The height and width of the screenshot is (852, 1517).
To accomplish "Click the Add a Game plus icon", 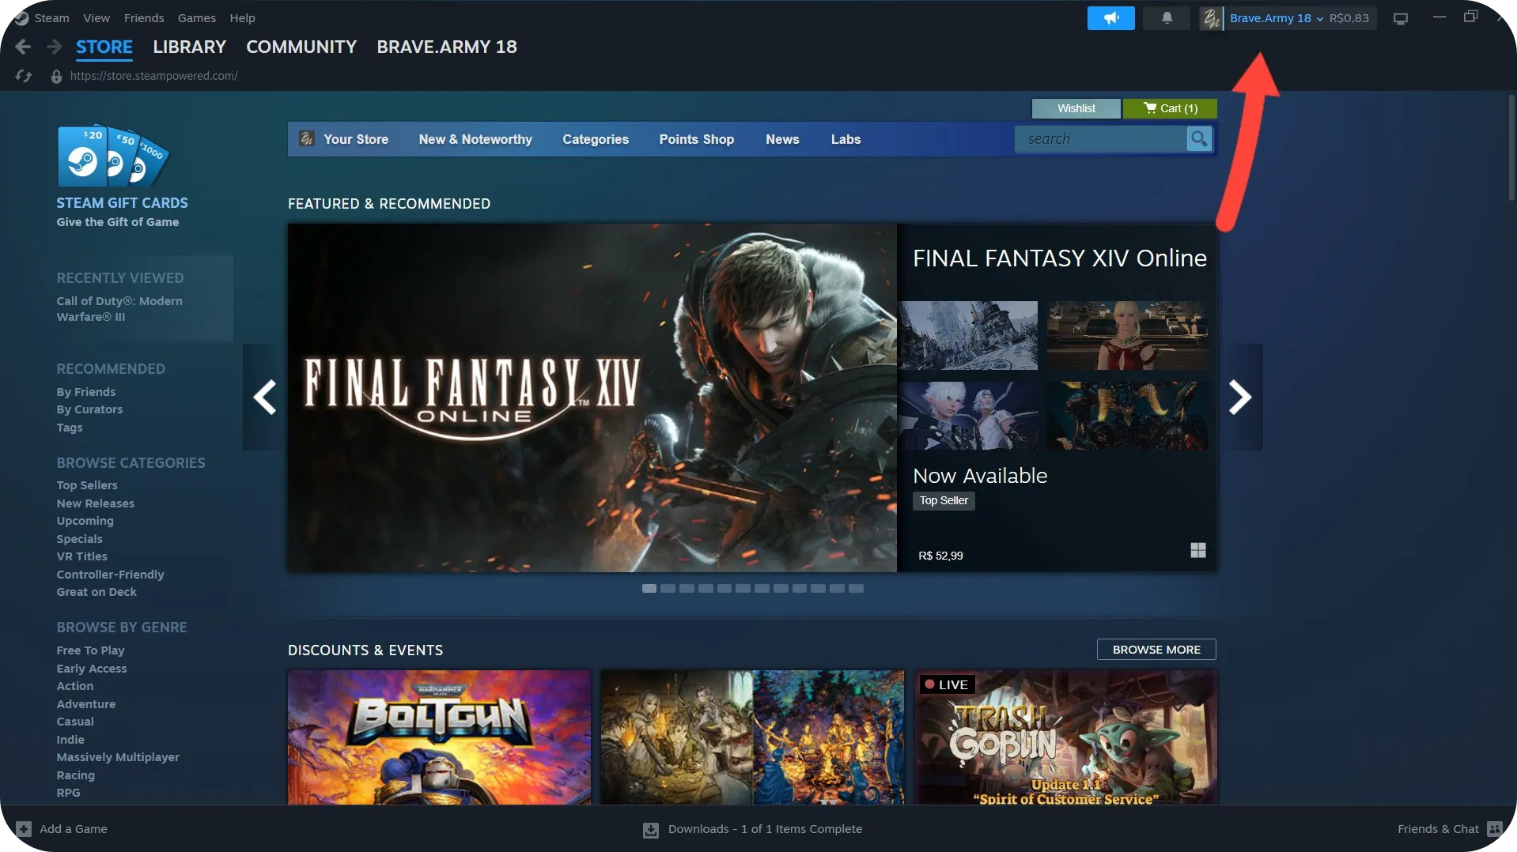I will click(x=24, y=829).
